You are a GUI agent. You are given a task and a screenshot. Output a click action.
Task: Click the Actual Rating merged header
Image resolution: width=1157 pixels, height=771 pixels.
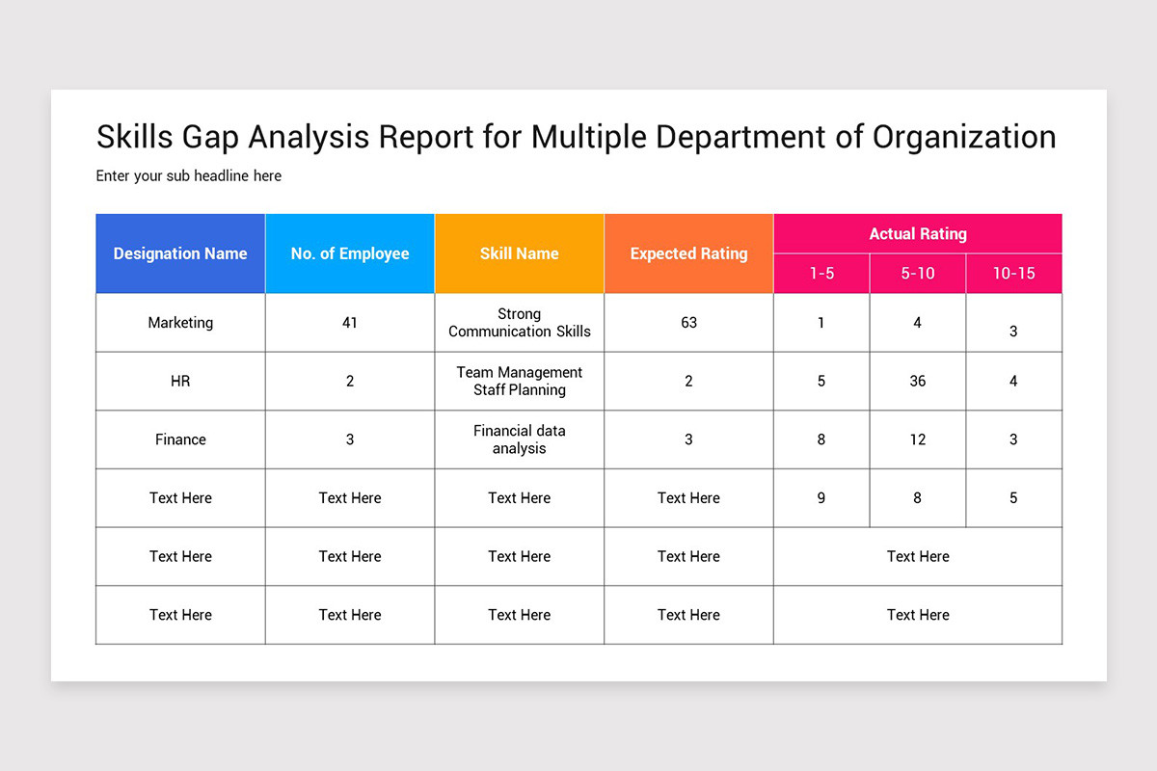917,233
